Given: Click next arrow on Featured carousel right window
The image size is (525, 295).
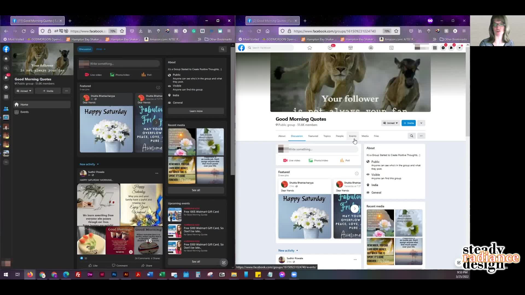Looking at the screenshot, I should 355,209.
